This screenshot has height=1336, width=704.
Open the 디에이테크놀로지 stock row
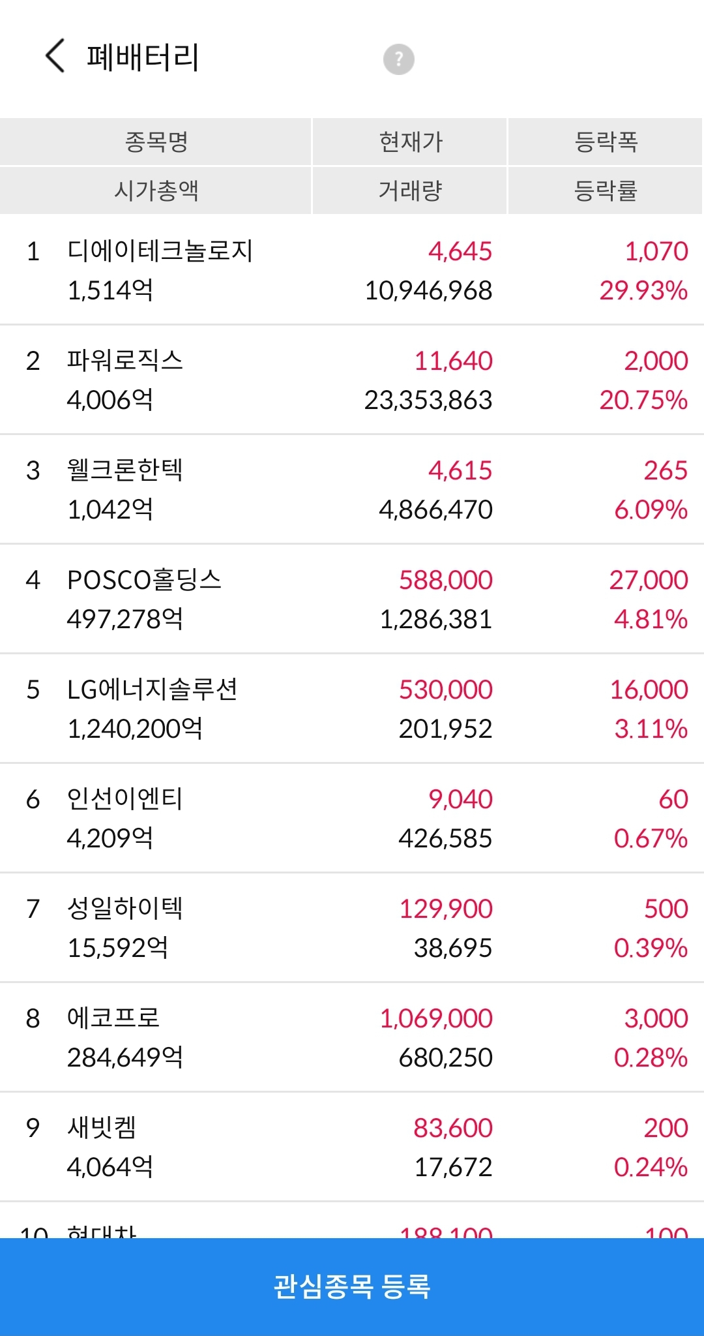[x=352, y=270]
